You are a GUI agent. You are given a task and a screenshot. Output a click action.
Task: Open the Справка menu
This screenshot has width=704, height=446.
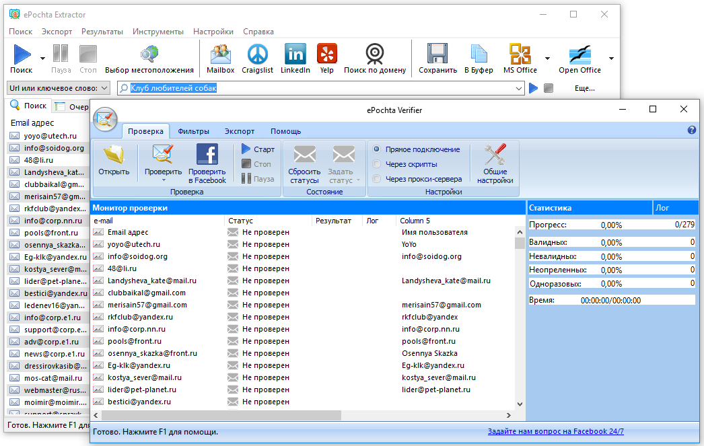click(x=258, y=32)
